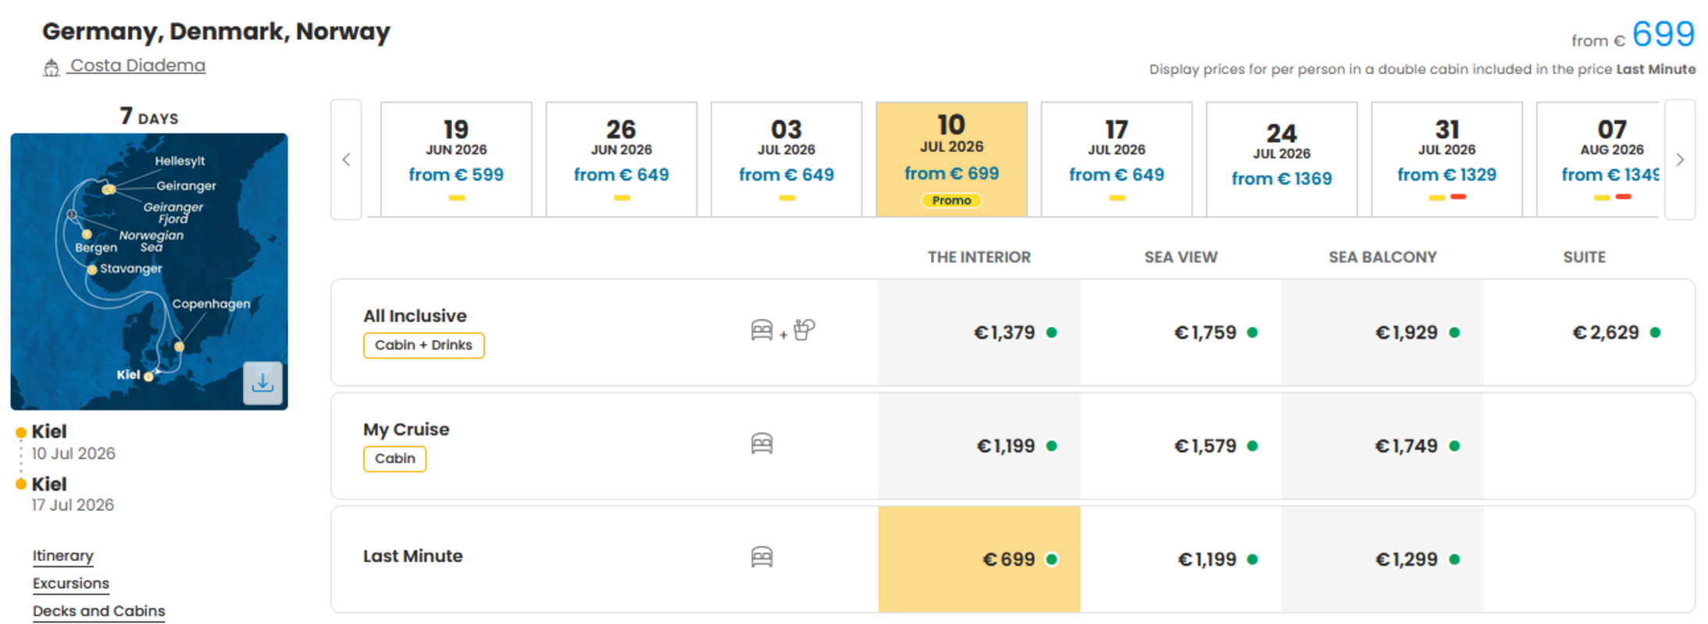The width and height of the screenshot is (1708, 624).
Task: Choose All Inclusive sea view at €1,759
Action: pyautogui.click(x=1181, y=333)
